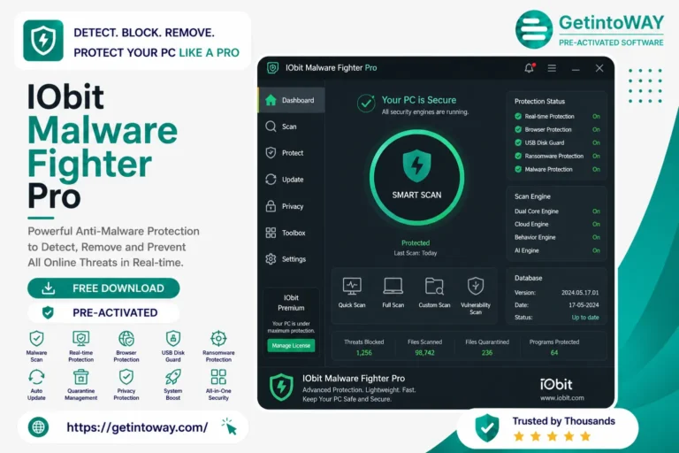Open the Update sidebar item
Screen dimensions: 679x453
[x=292, y=180]
